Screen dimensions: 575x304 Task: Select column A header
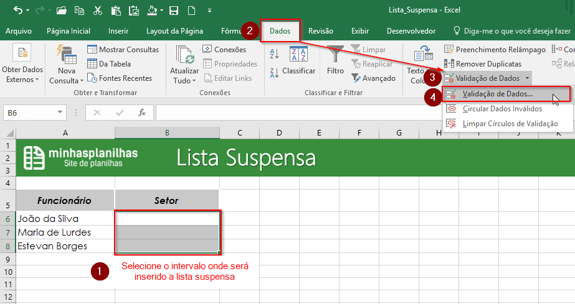tap(65, 133)
